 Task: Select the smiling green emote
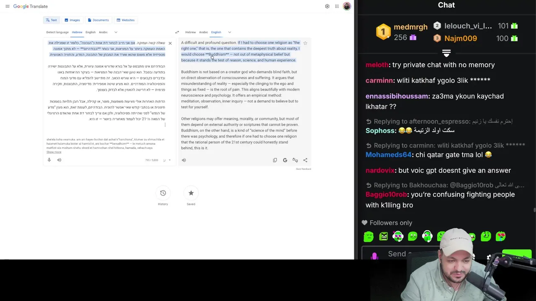click(412, 237)
